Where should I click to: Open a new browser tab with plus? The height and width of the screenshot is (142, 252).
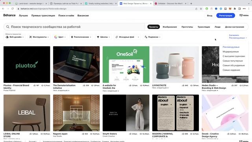(191, 4)
